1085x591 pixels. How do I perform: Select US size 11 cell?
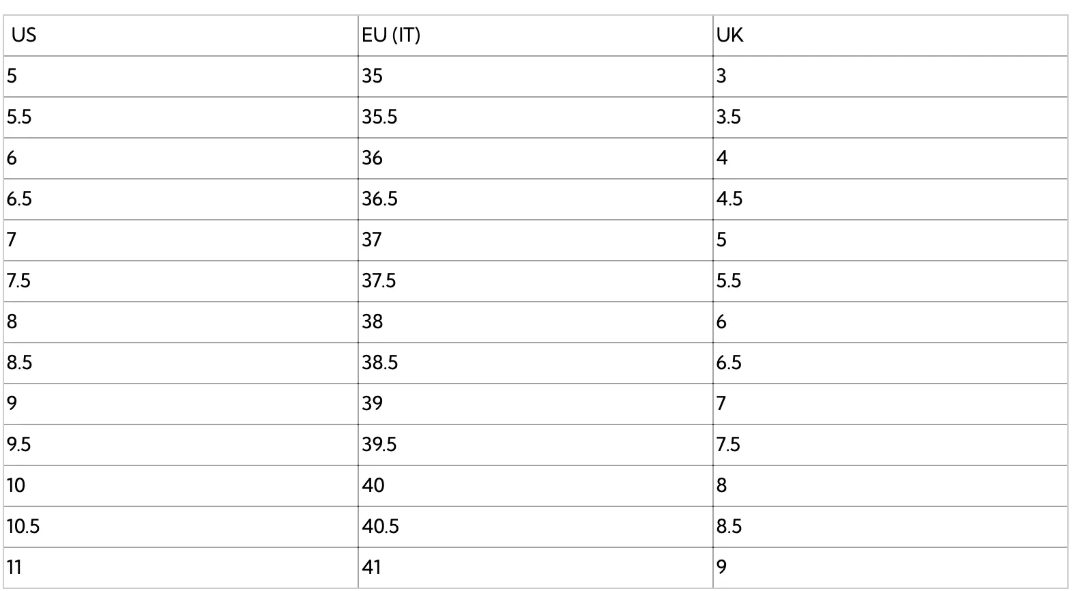tap(181, 568)
